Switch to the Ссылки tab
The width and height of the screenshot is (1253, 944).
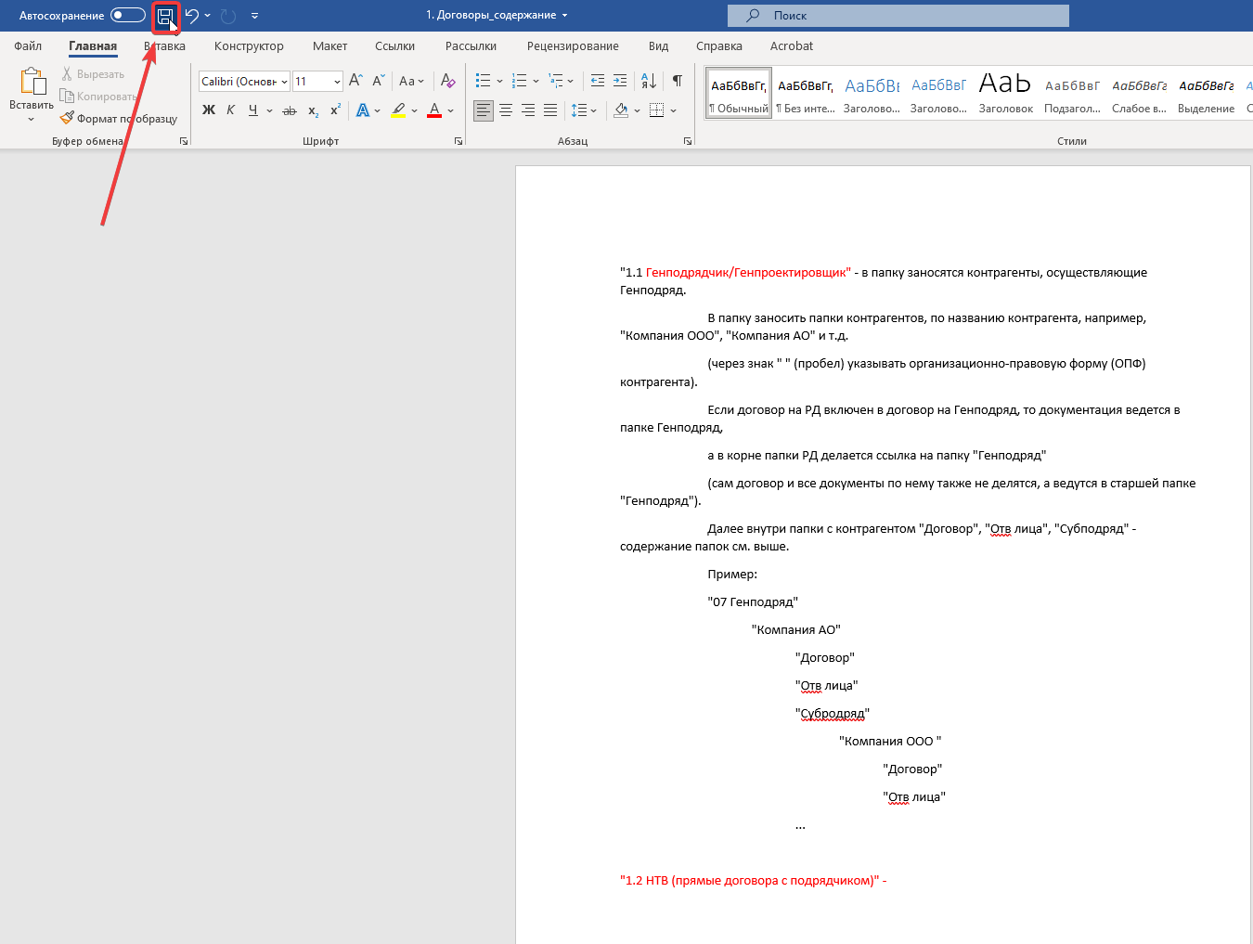(x=394, y=45)
